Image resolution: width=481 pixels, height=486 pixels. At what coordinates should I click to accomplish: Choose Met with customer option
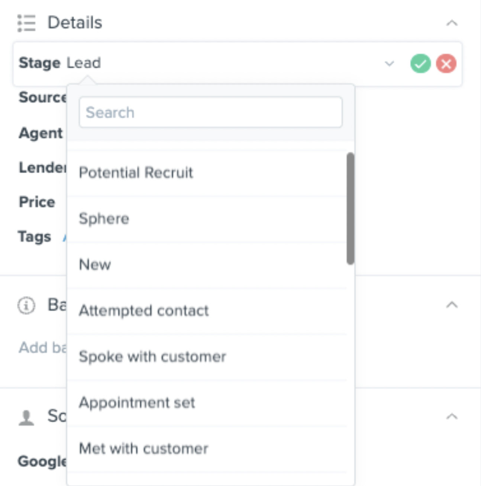[207, 449]
